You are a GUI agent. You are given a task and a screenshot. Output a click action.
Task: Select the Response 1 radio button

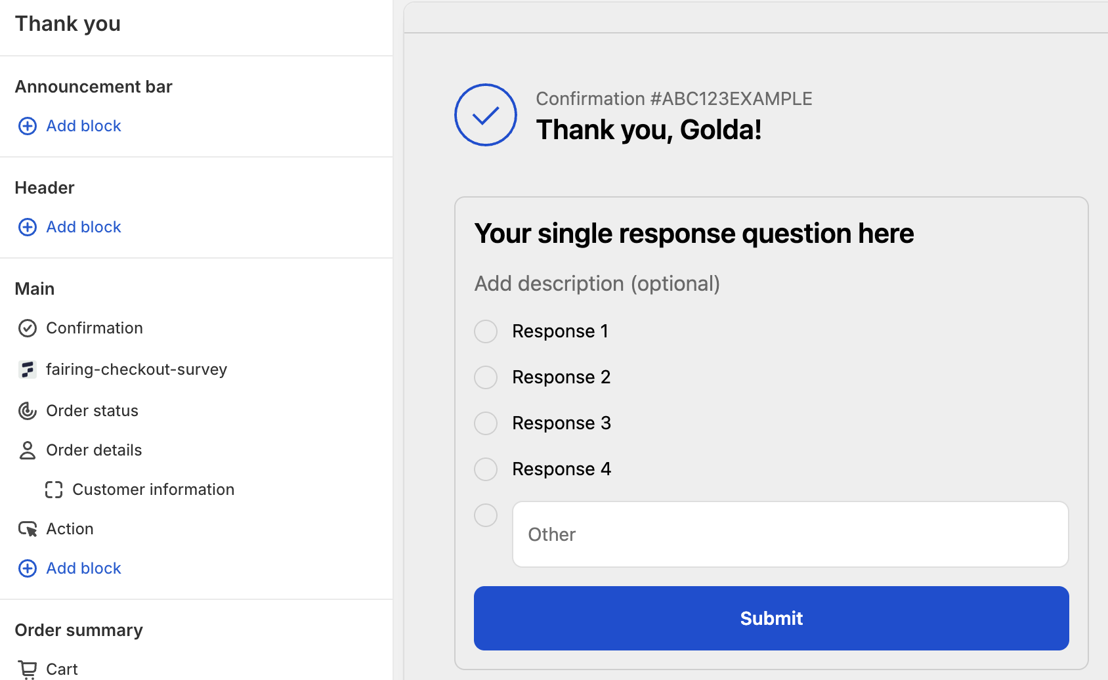486,331
